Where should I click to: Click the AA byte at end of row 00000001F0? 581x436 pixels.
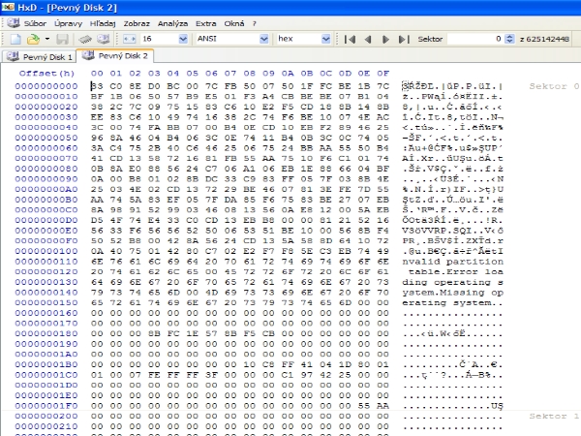click(x=383, y=406)
